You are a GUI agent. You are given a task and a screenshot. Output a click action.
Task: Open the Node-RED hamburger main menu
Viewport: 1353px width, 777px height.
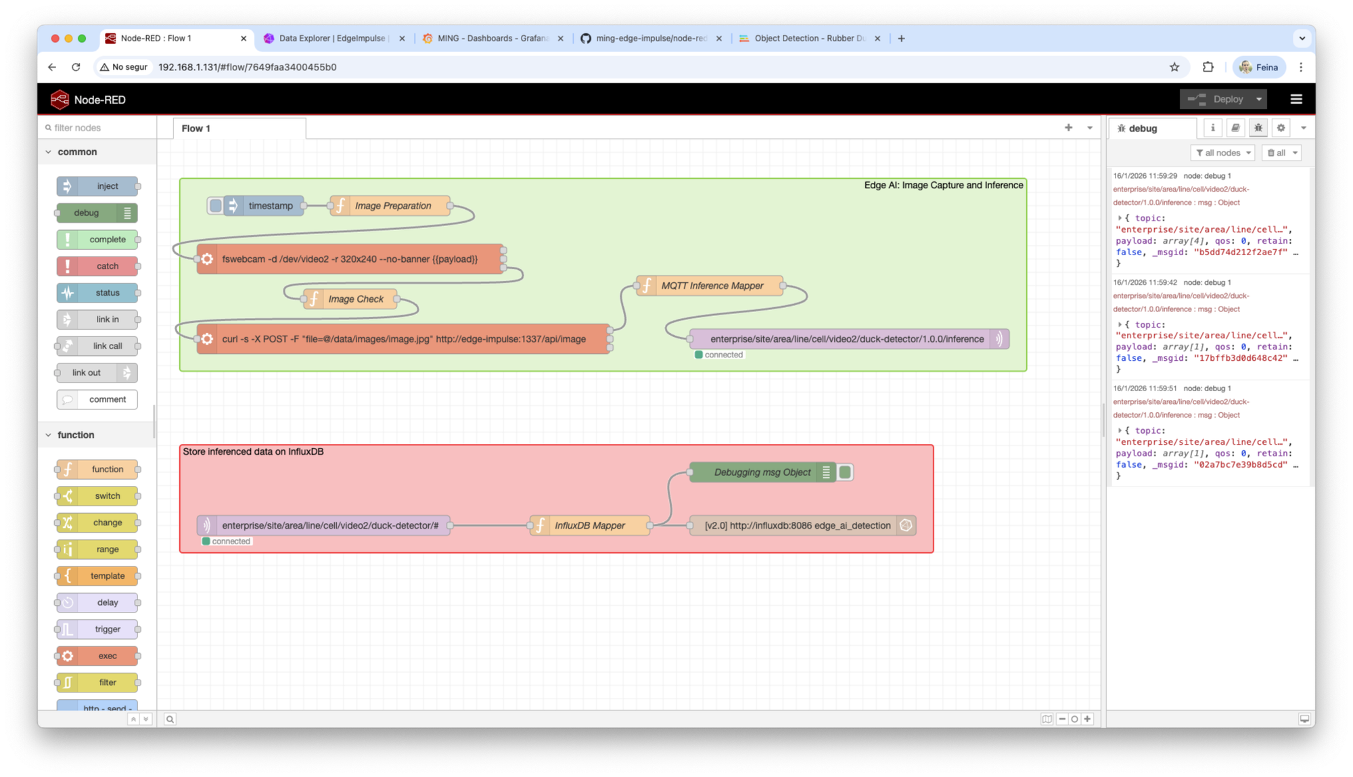[x=1296, y=99]
